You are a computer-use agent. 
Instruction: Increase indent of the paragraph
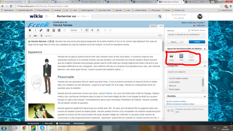coord(59,30)
